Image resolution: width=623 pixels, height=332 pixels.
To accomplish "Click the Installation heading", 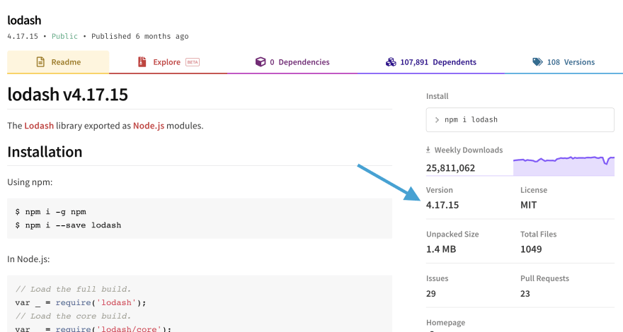I will [45, 152].
